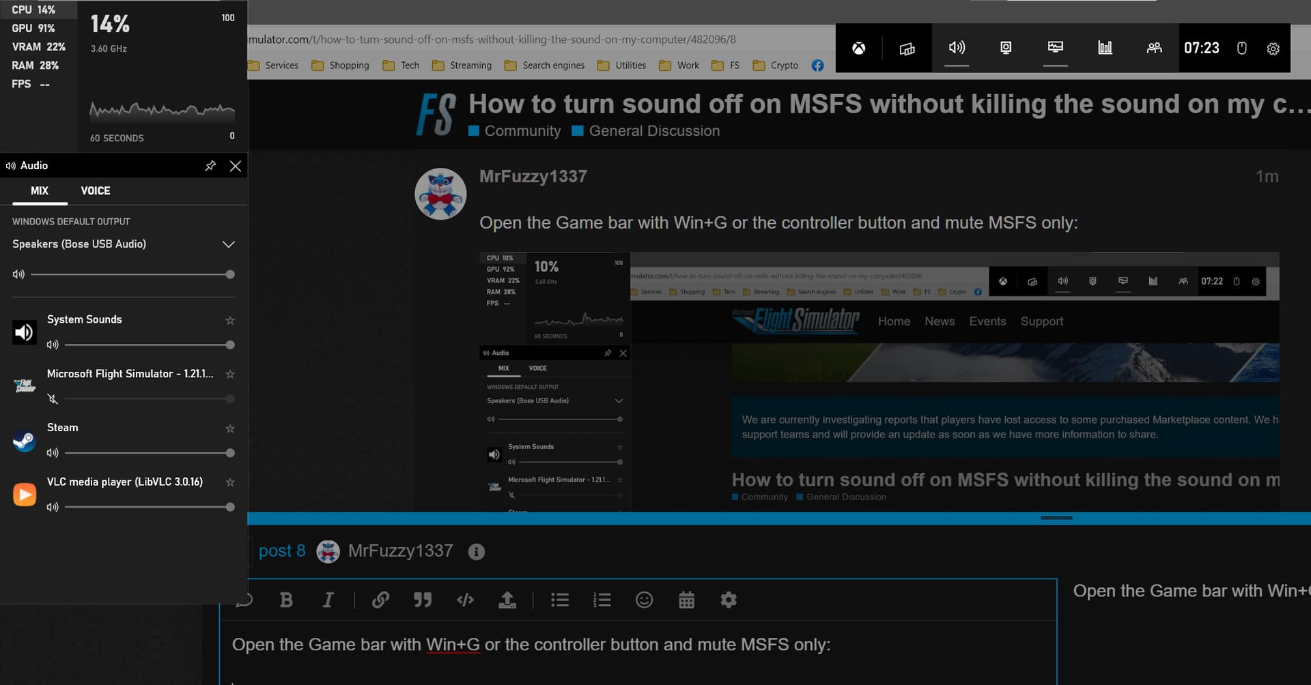Click the post 8 reply link
The width and height of the screenshot is (1311, 685).
(x=282, y=551)
